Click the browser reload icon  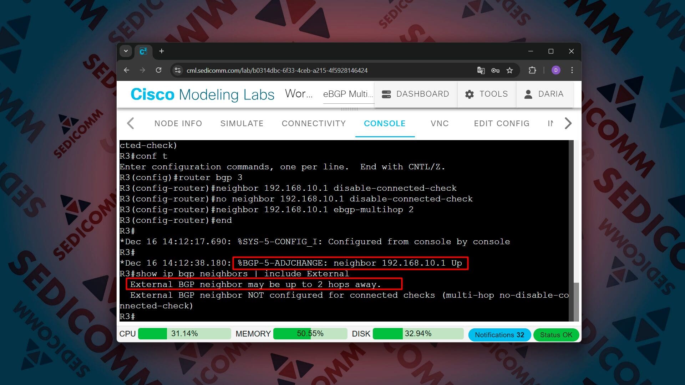coord(159,70)
